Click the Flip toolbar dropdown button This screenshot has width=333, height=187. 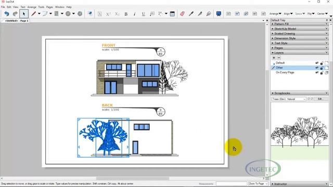pos(311,14)
